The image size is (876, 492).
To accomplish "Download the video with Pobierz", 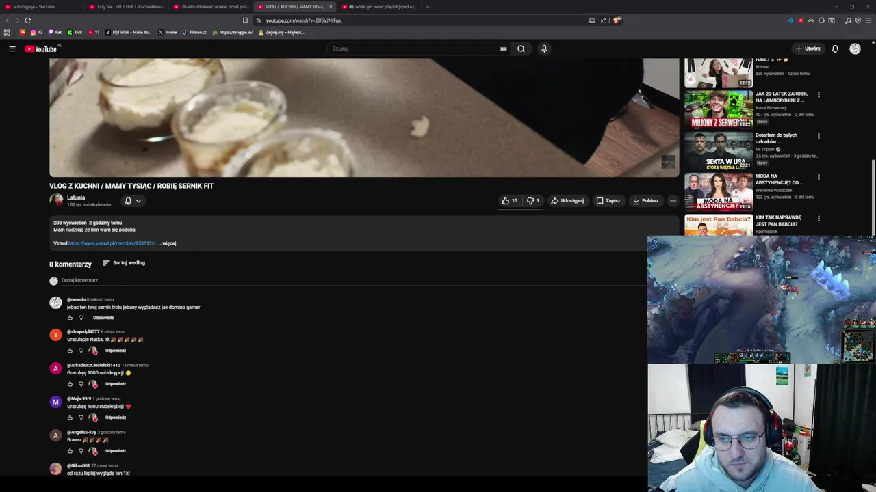I will point(645,201).
